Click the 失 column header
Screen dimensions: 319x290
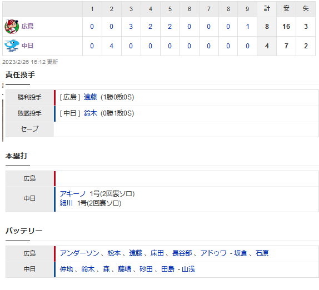306,9
